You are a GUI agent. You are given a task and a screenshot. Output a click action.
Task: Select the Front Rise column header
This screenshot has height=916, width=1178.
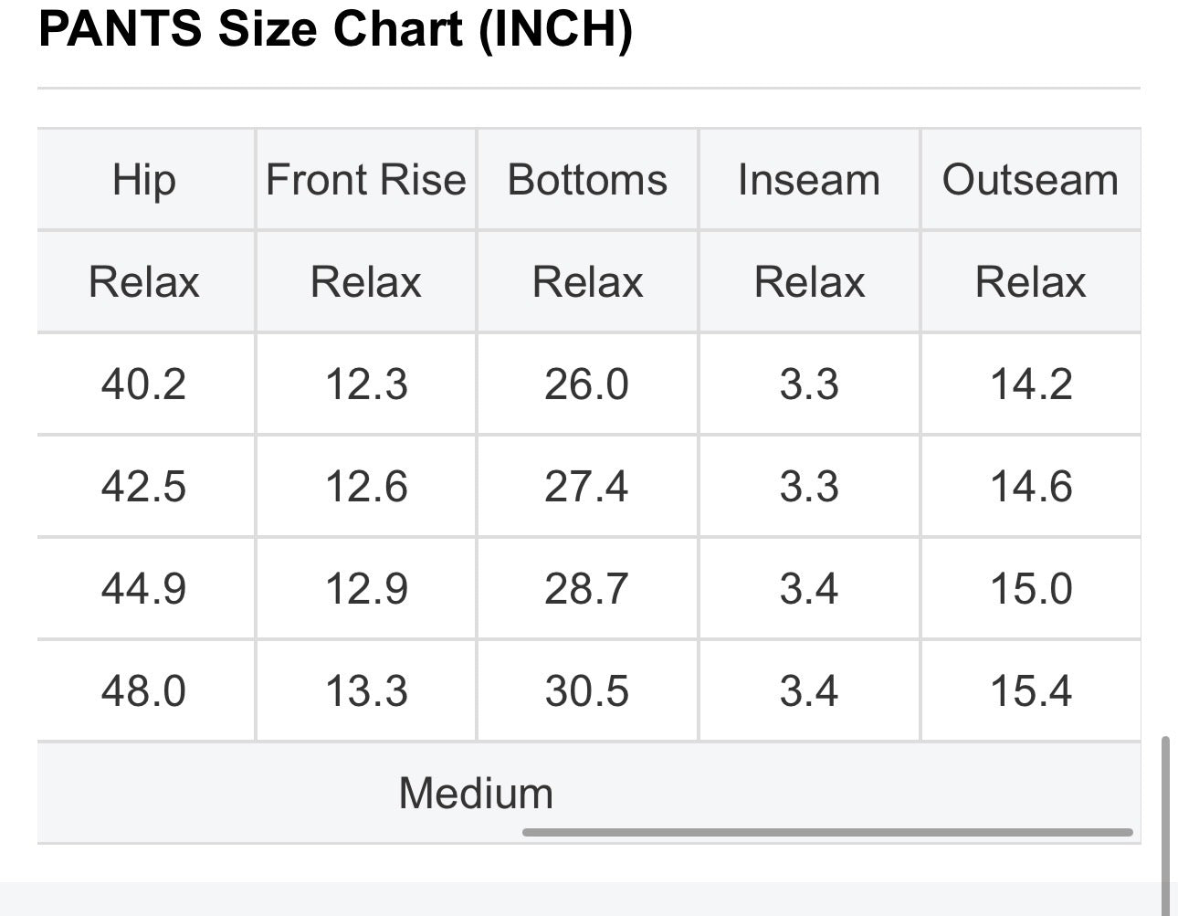coord(366,179)
